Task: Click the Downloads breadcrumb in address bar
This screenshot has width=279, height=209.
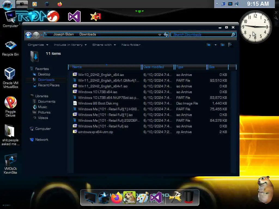Action: [x=88, y=34]
